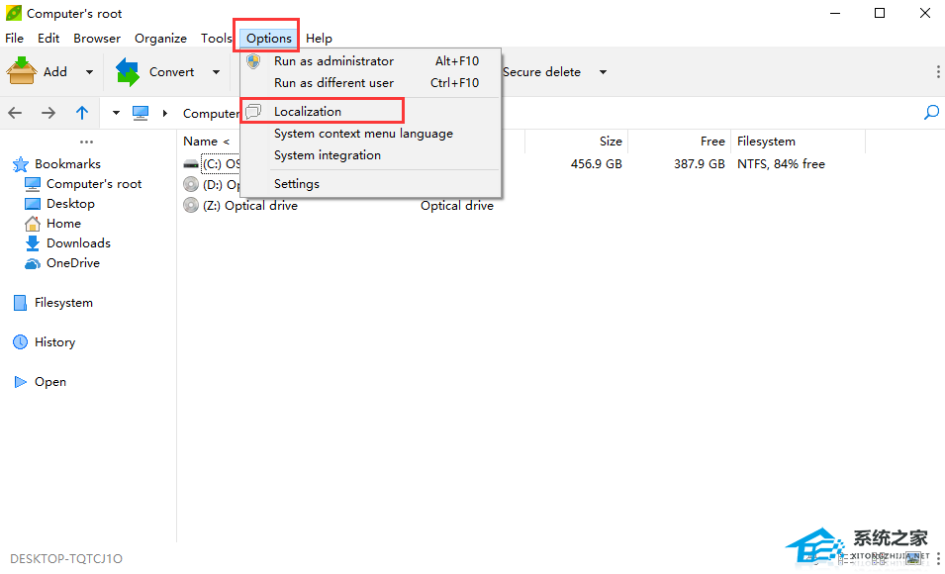This screenshot has width=945, height=574.
Task: Click the (Z:) optical disc icon
Action: [191, 206]
